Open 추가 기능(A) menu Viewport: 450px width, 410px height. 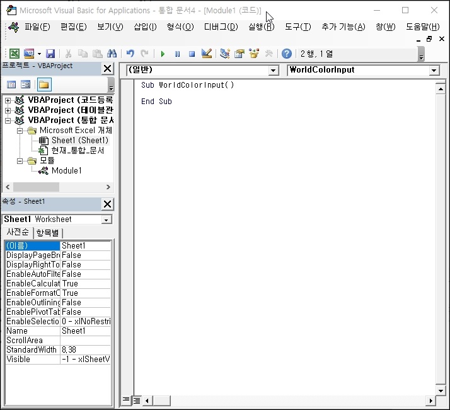[343, 27]
